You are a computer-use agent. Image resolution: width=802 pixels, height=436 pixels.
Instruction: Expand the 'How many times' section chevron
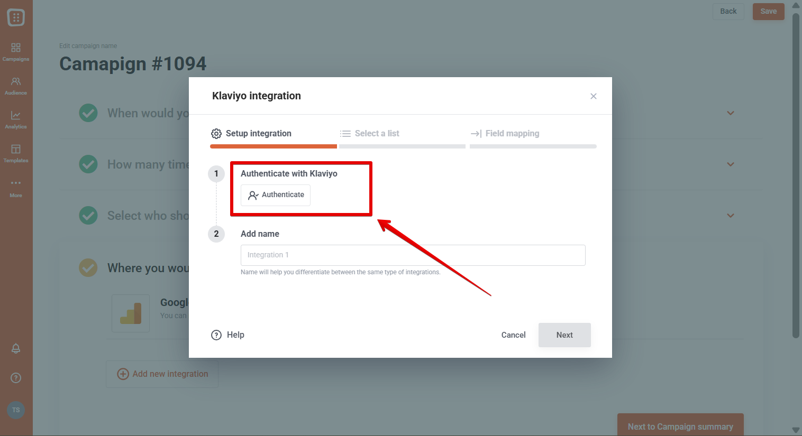pos(731,164)
